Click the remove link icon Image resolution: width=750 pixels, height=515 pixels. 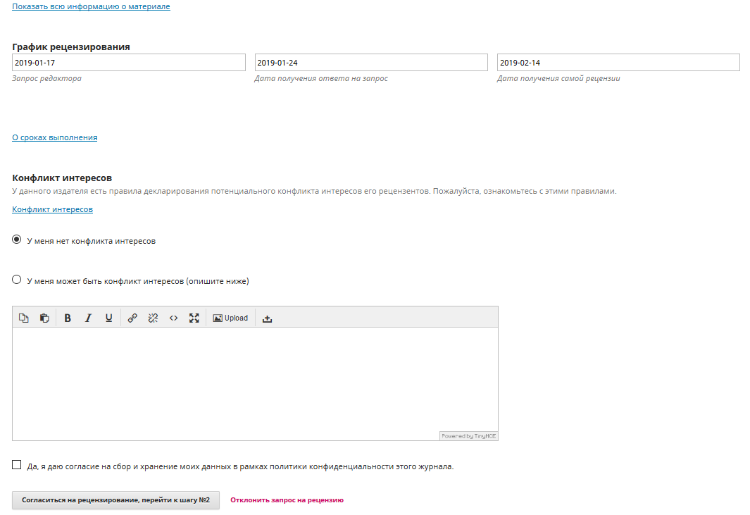(153, 318)
